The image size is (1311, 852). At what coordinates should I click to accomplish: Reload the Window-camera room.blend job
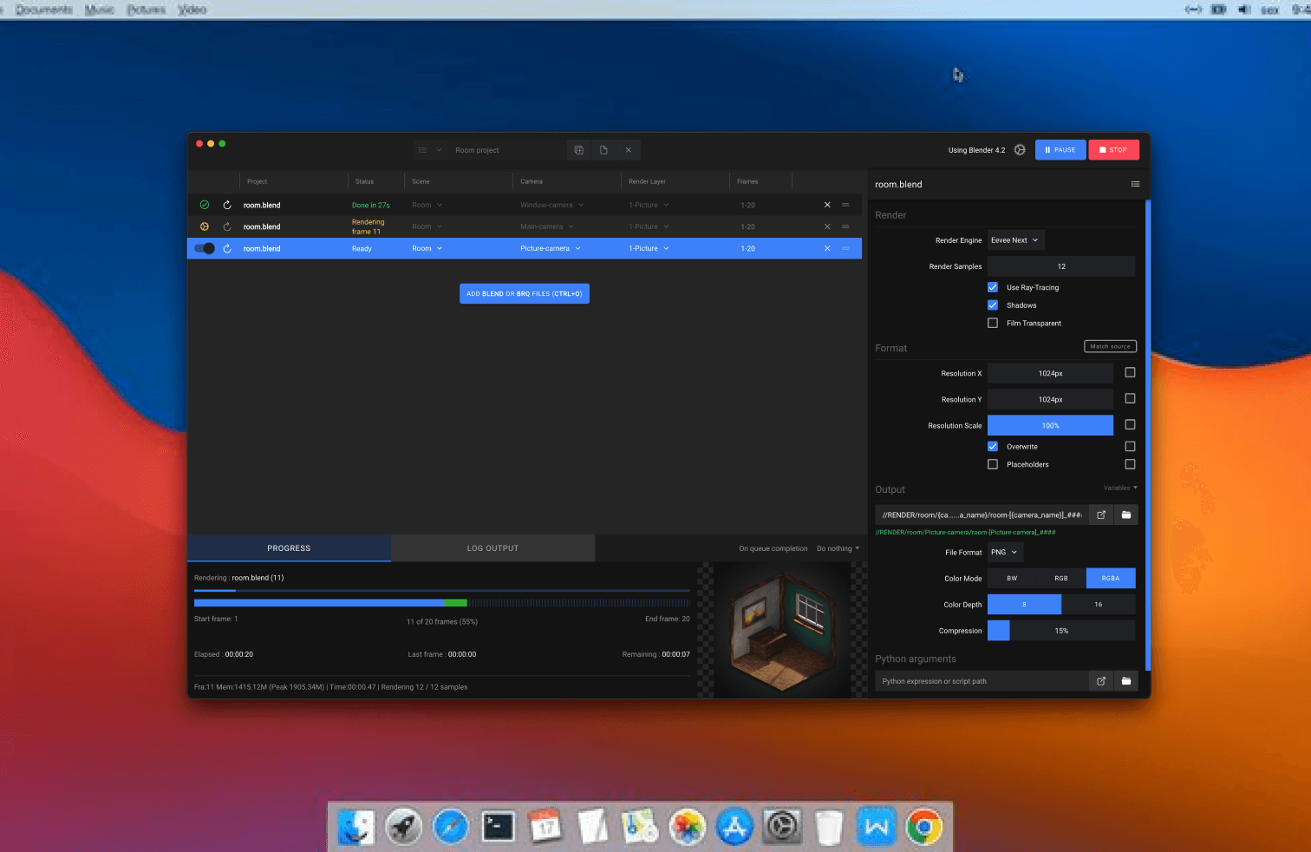point(227,205)
